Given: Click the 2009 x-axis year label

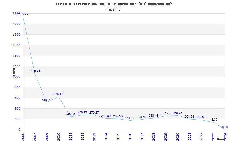Looking at the screenshot, I should [x=47, y=137].
